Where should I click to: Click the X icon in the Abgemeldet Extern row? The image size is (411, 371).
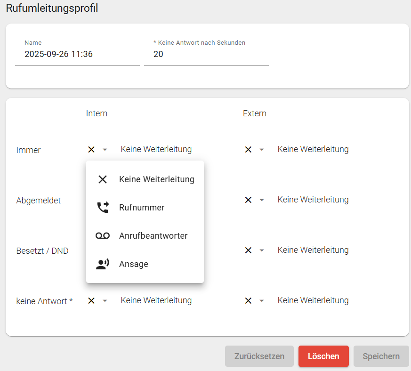click(248, 200)
